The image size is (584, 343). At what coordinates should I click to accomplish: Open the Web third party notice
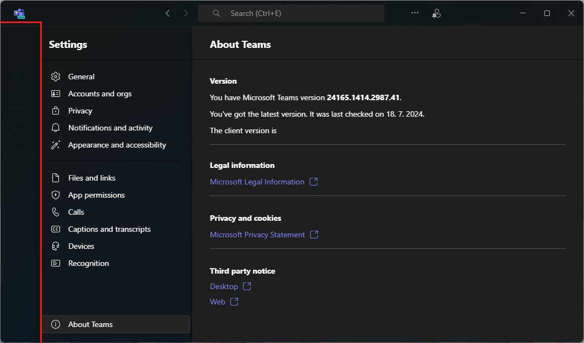[218, 302]
